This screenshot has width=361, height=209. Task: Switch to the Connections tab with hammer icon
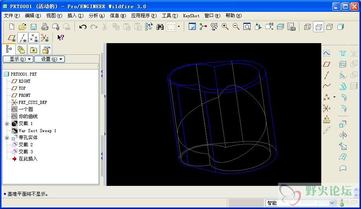point(46,50)
